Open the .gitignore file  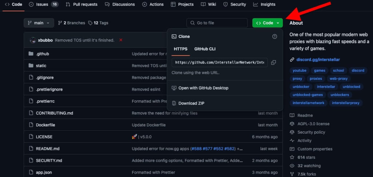pyautogui.click(x=45, y=78)
